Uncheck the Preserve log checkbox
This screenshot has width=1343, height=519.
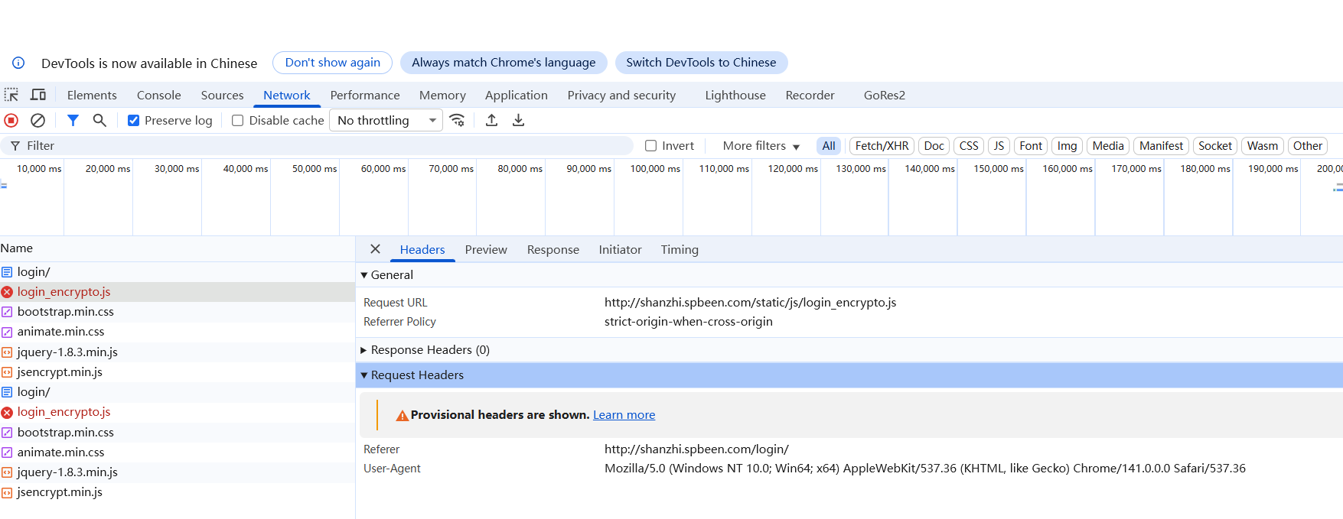(134, 121)
